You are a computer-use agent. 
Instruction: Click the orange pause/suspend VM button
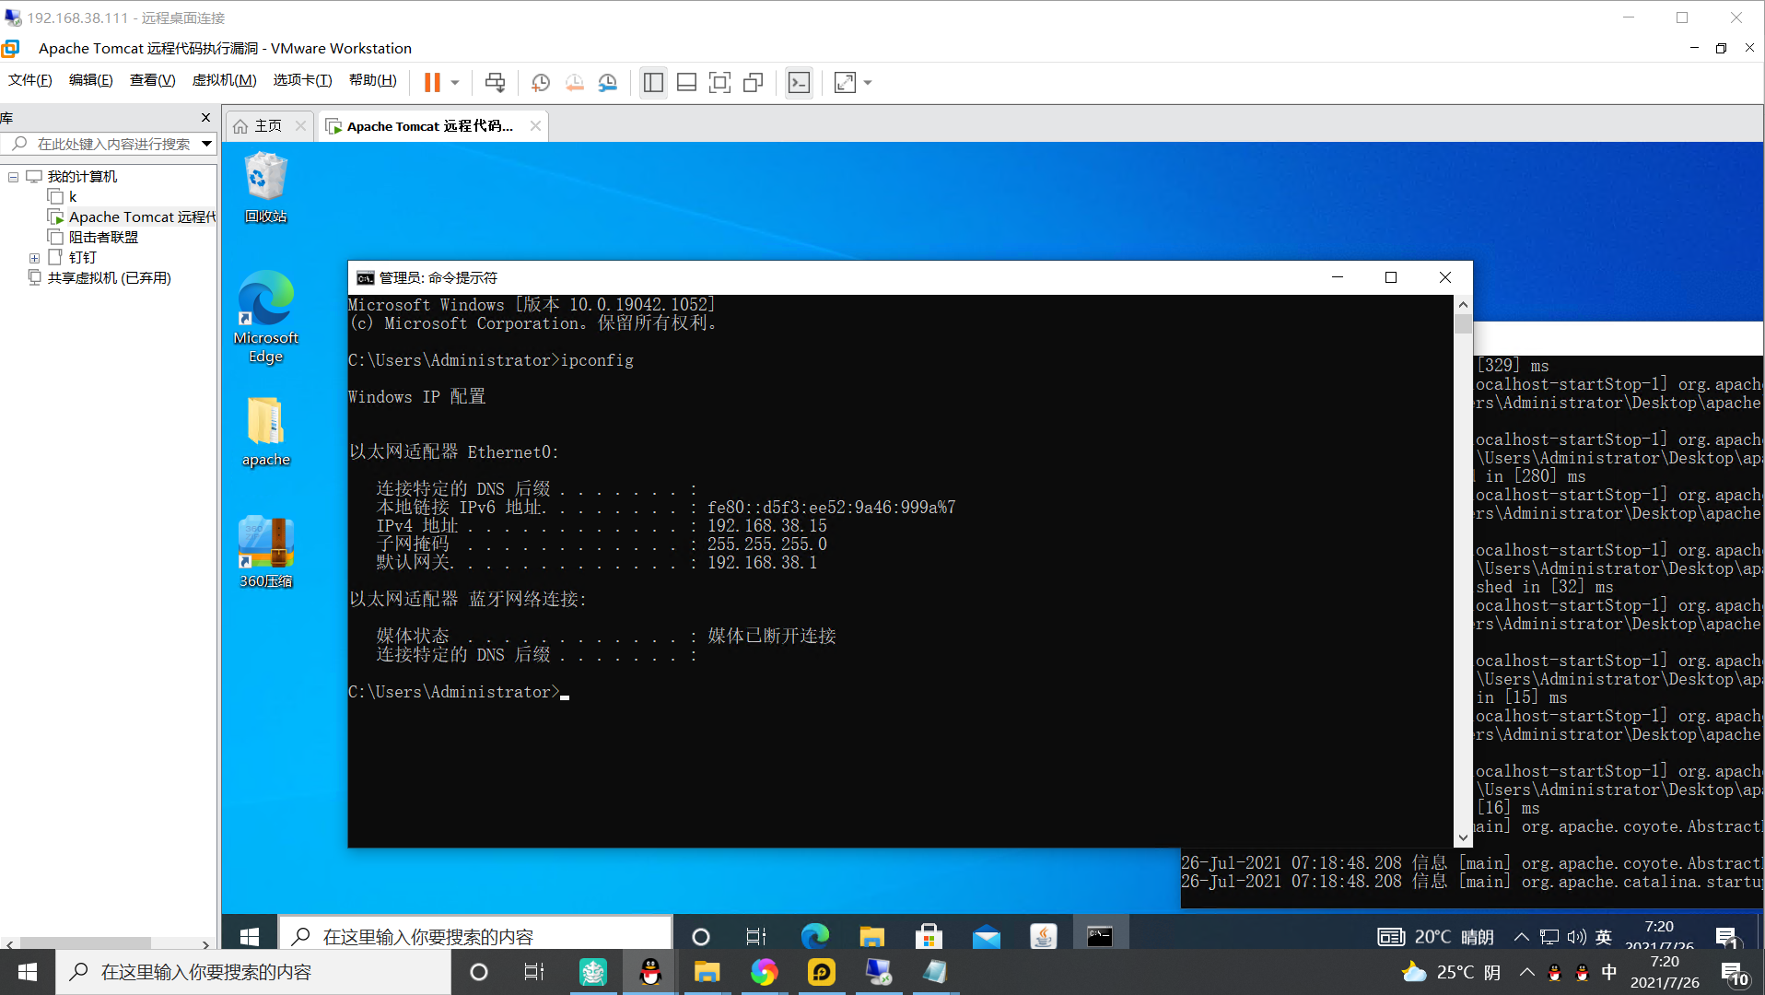[x=432, y=83]
